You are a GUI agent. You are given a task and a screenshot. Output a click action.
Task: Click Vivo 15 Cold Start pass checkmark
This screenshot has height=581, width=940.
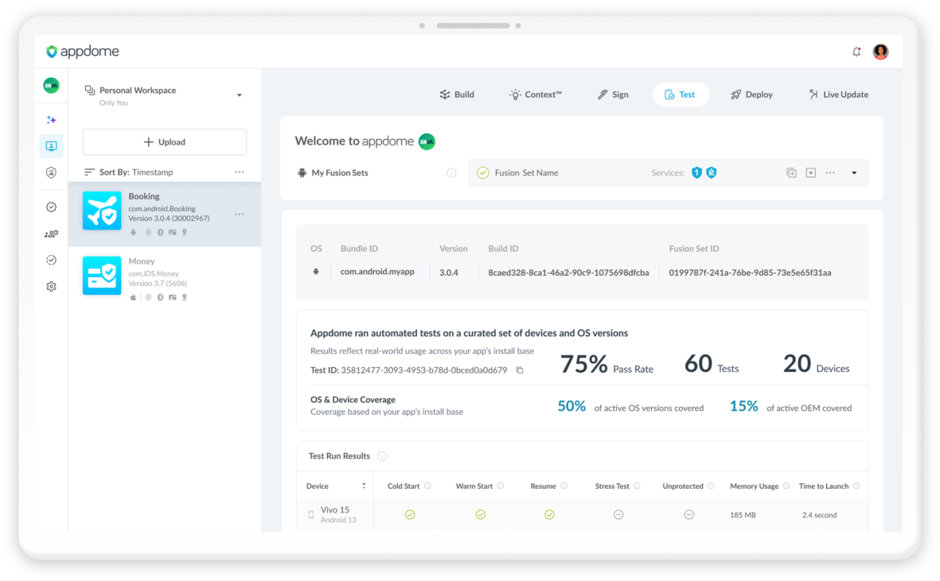point(410,514)
